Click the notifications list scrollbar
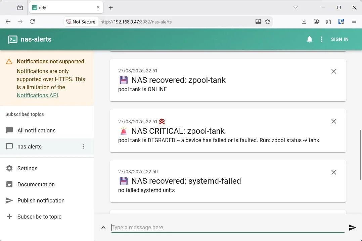362x241 pixels. 361,155
